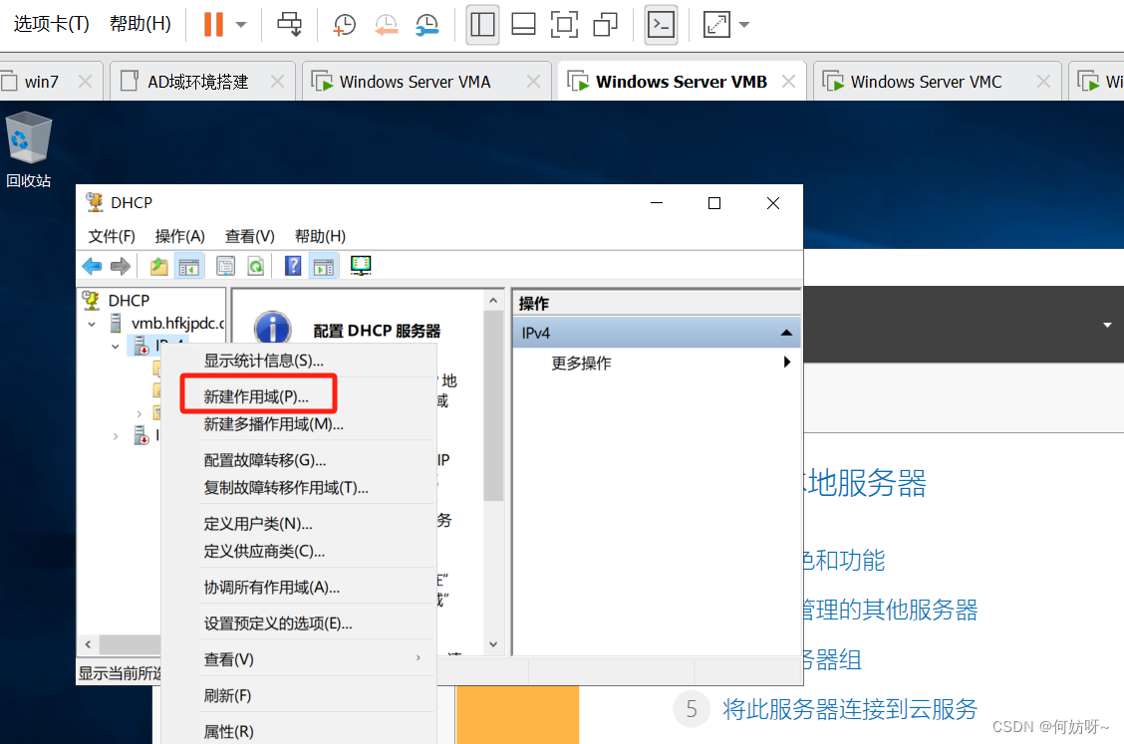Choose 设置预定义的选项(E)... from context menu
Screen dimensions: 1124x744
[278, 623]
